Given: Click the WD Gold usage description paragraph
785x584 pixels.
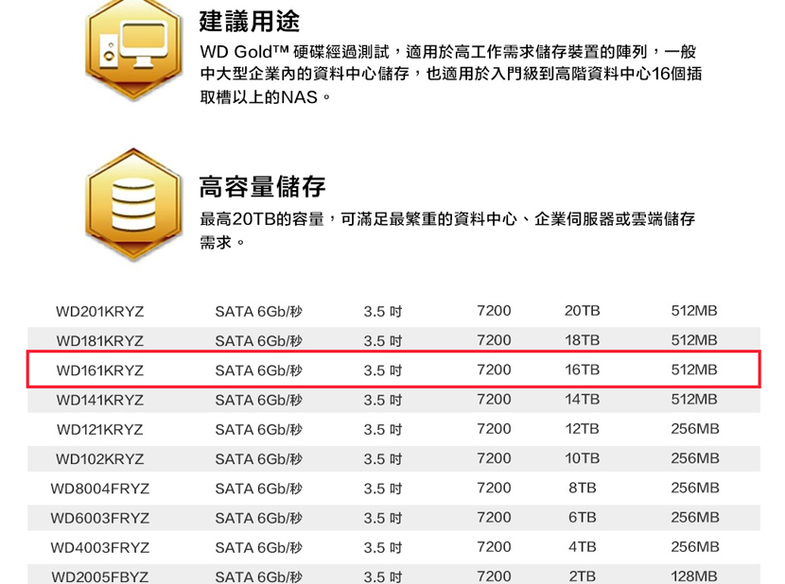Looking at the screenshot, I should pyautogui.click(x=450, y=74).
